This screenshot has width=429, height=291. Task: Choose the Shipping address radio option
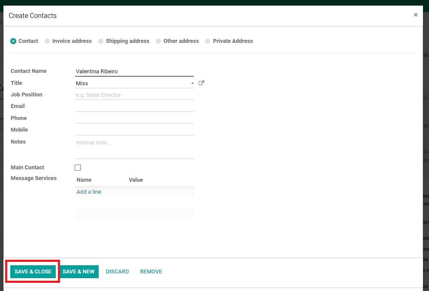(x=101, y=41)
